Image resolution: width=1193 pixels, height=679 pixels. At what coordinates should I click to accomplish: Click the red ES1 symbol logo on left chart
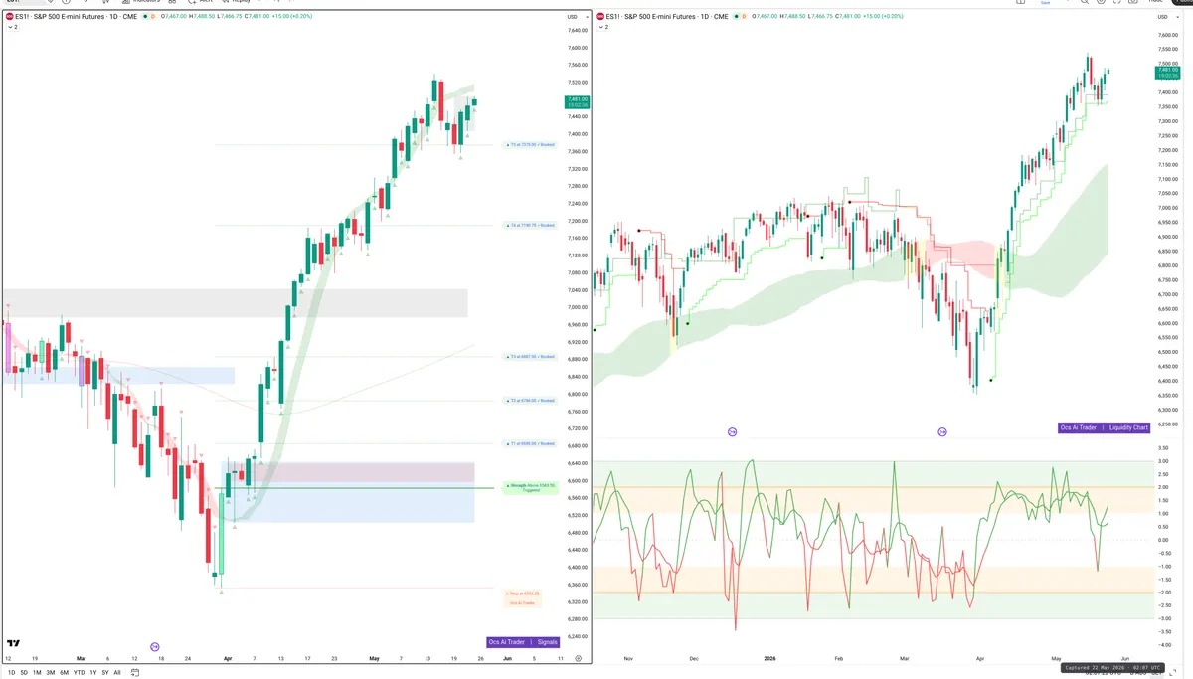10,17
